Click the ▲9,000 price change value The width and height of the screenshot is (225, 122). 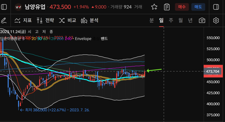pos(99,7)
